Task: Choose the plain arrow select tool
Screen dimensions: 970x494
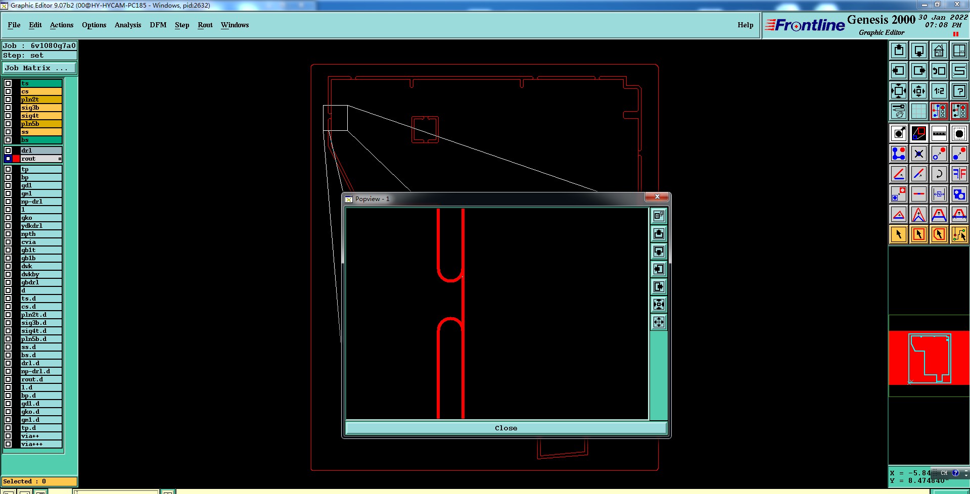Action: [x=899, y=234]
